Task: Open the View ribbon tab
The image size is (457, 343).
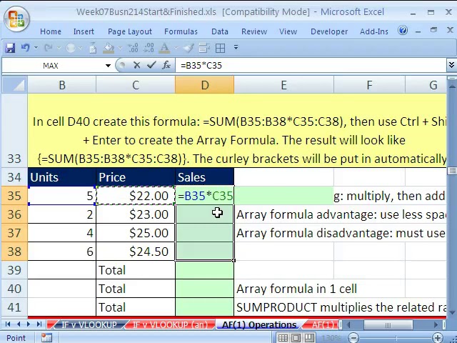Action: 288,31
